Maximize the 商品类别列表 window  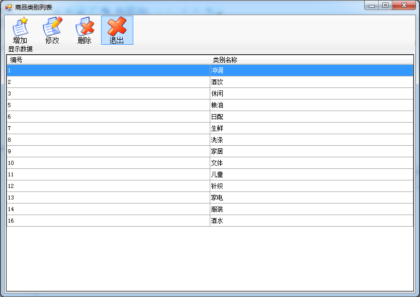(385, 6)
